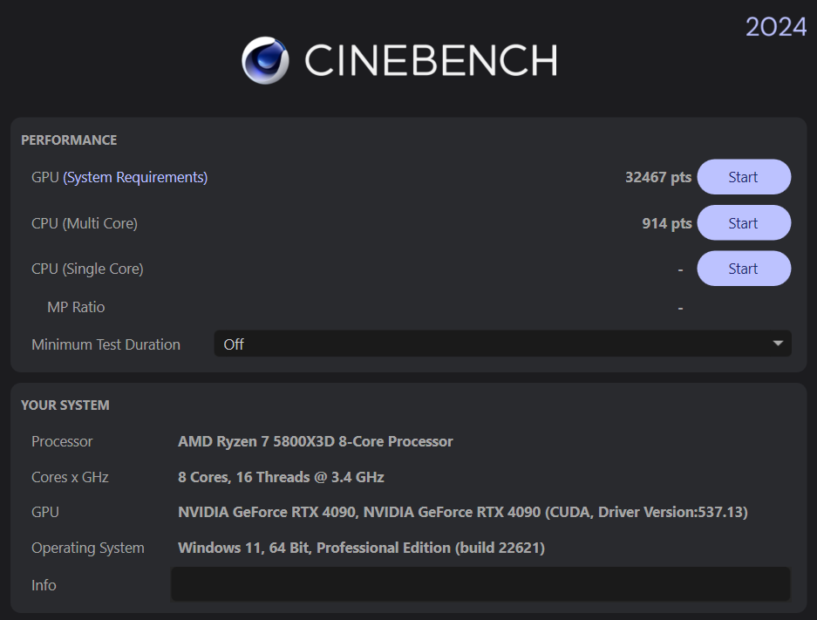Screen dimensions: 817x620
Task: Click the Info text input field
Action: pos(480,584)
